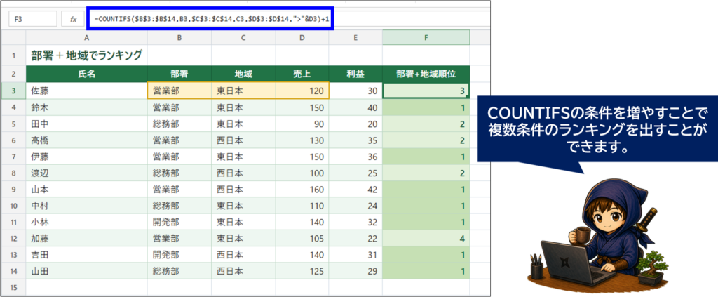Select name cell 田中
Image resolution: width=718 pixels, height=297 pixels.
click(86, 124)
